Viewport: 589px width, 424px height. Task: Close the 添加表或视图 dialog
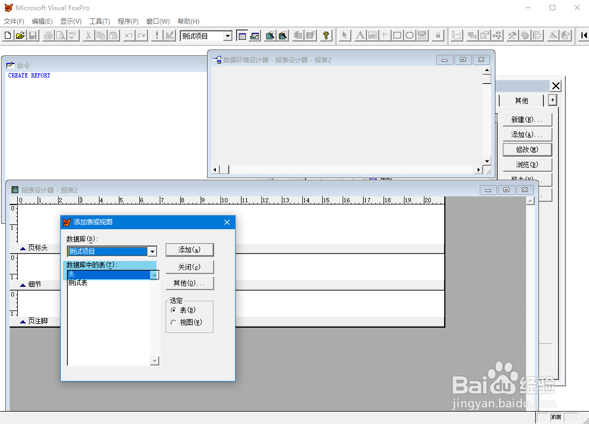pyautogui.click(x=227, y=222)
